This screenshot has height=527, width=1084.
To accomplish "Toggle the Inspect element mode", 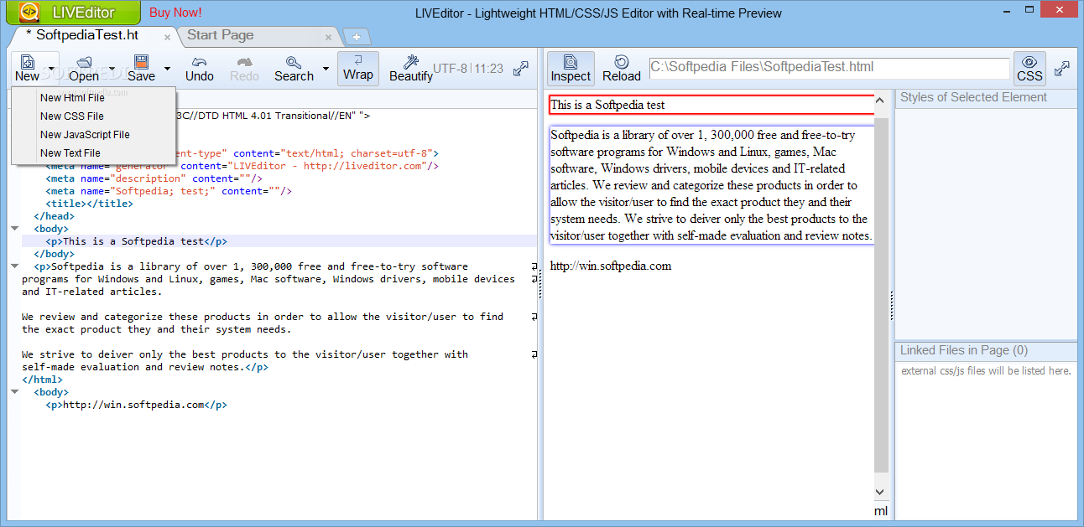I will [x=571, y=68].
